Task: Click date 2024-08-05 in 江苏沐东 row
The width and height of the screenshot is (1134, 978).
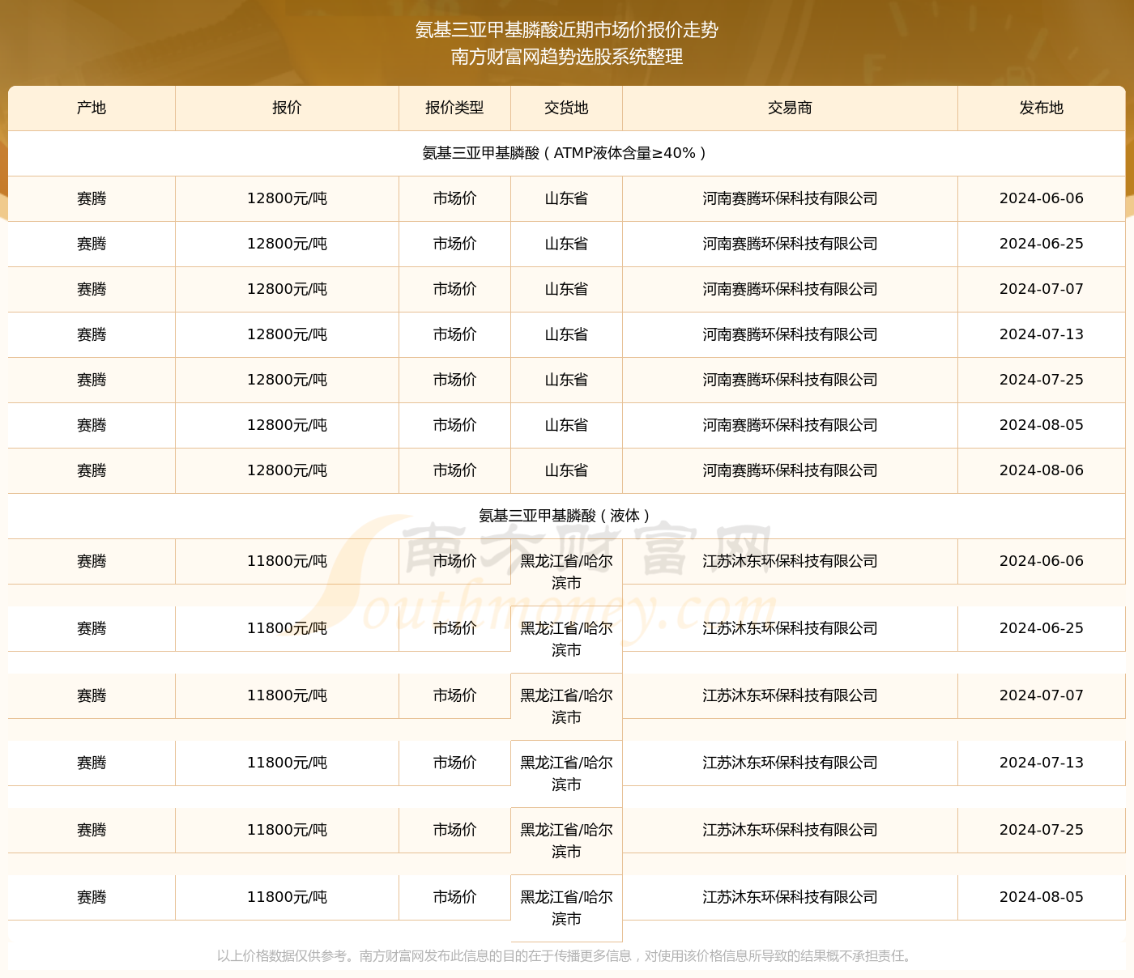Action: click(1042, 897)
